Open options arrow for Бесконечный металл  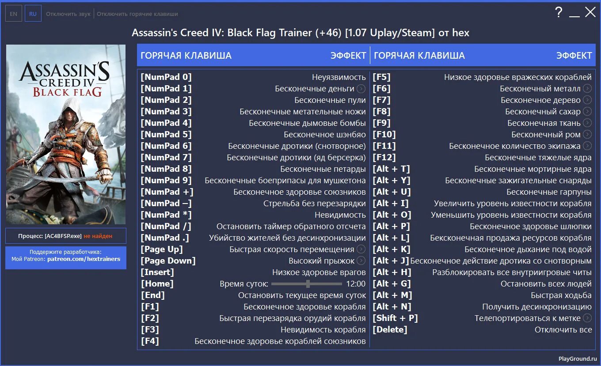coord(587,89)
